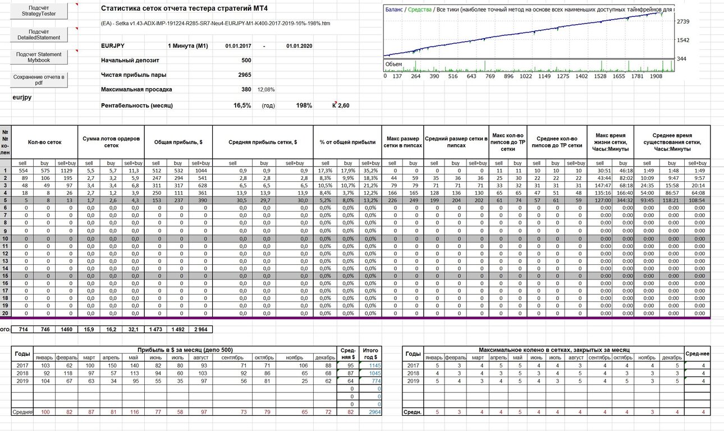
Task: Select the Средняя прибыль сетки, $ header
Action: 263,143
